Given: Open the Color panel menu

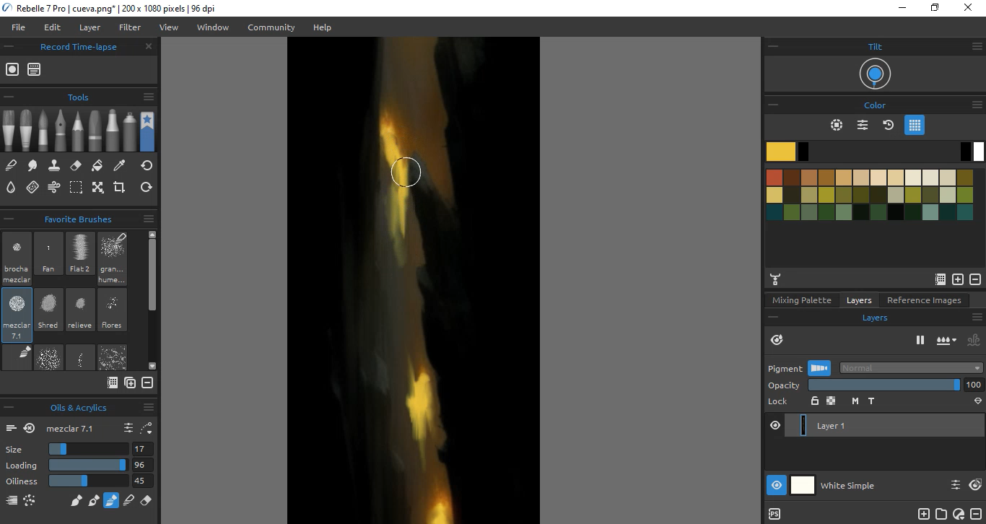Looking at the screenshot, I should pos(978,105).
